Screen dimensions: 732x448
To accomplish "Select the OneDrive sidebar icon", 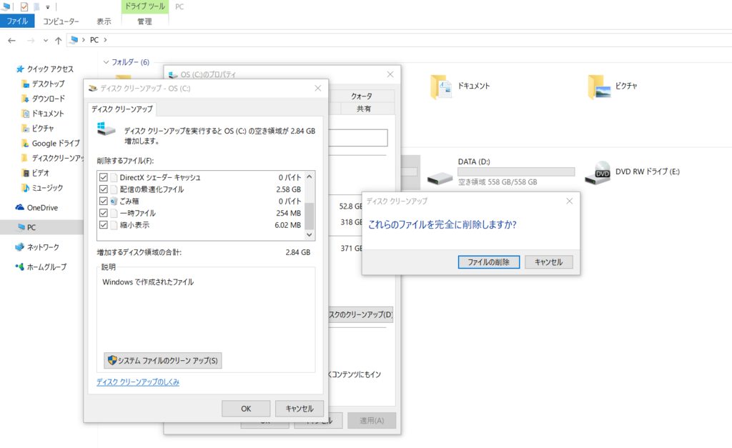I will 21,209.
